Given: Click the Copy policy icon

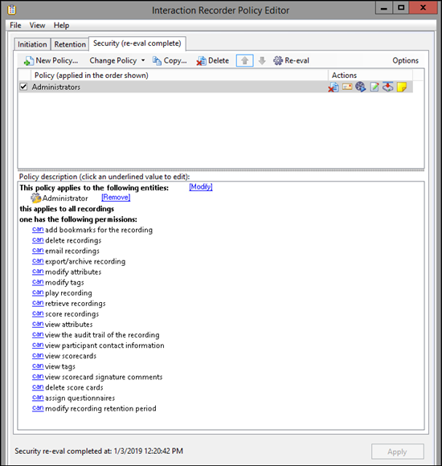Looking at the screenshot, I should (x=157, y=60).
